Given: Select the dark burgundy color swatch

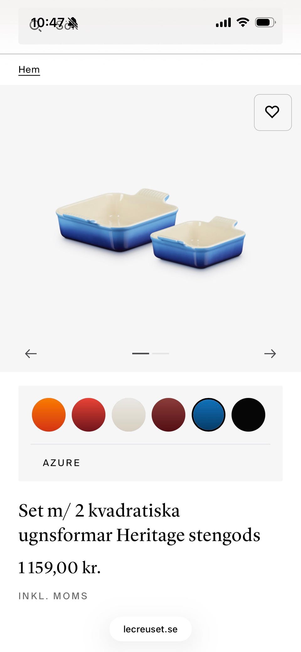Looking at the screenshot, I should 168,415.
